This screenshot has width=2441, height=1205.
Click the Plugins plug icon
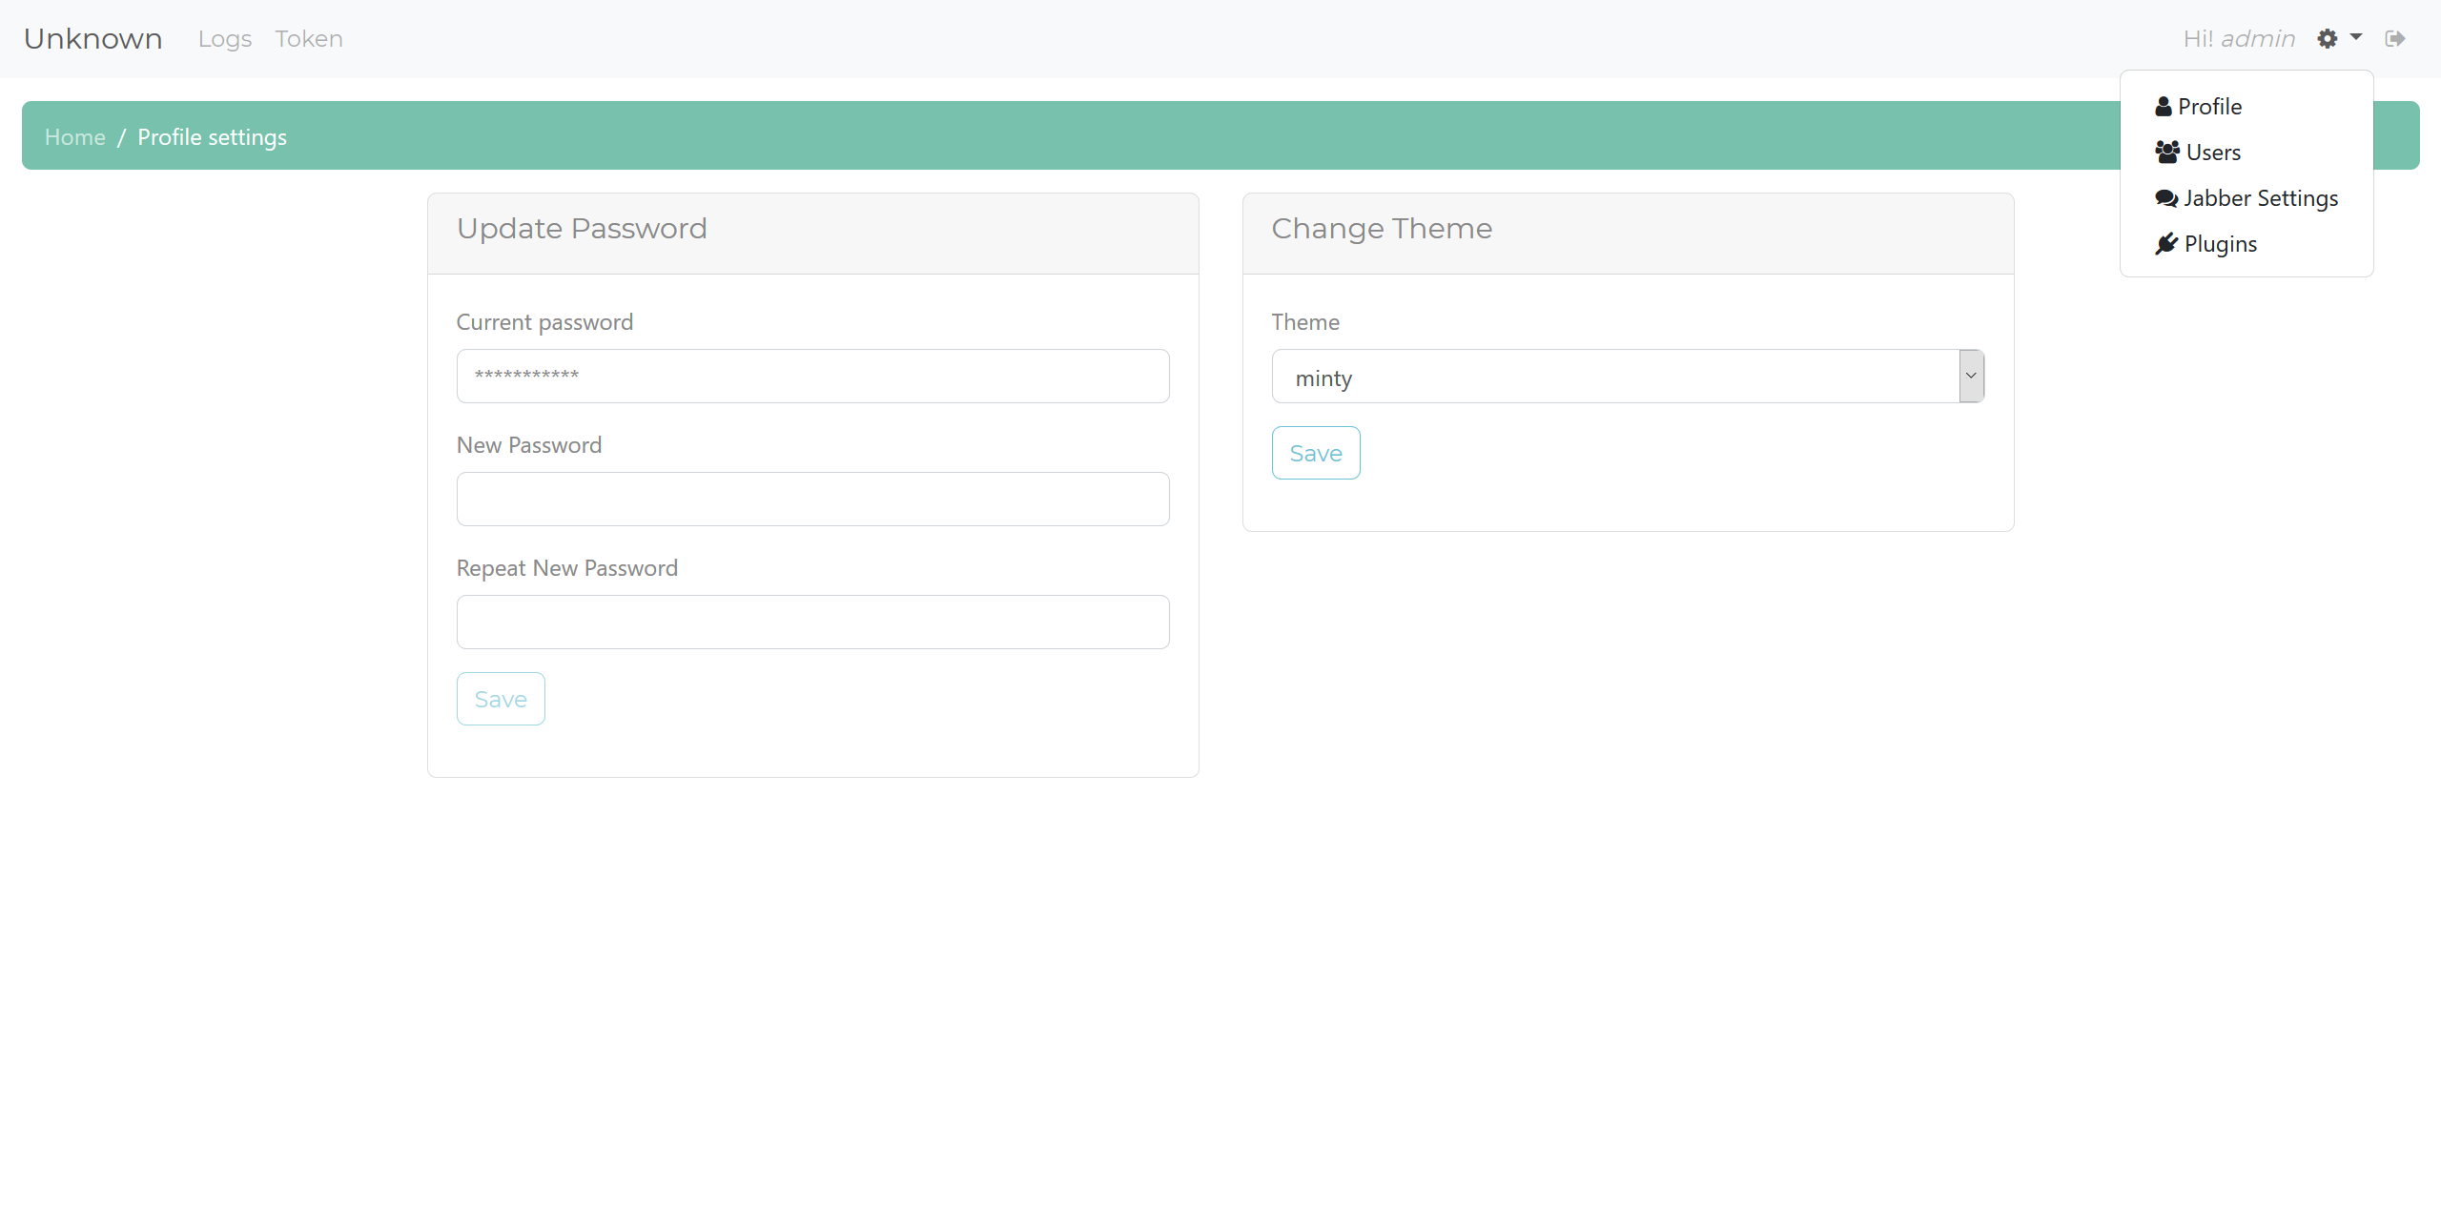[x=2166, y=244]
